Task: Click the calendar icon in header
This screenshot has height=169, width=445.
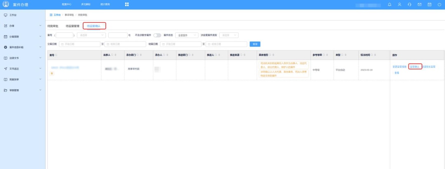Action: pyautogui.click(x=429, y=5)
